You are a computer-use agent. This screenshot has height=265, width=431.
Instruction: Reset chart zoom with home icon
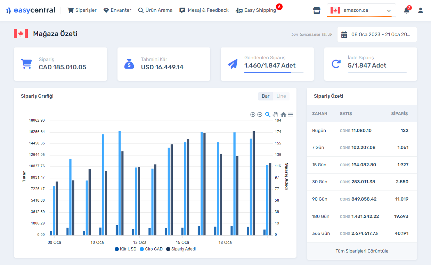coord(283,114)
